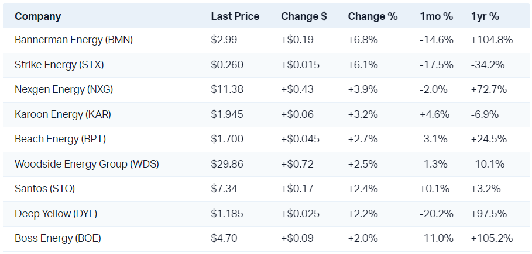This screenshot has height=254, width=532.
Task: Select Deep Yellow (DYL) company name
Action: point(56,214)
